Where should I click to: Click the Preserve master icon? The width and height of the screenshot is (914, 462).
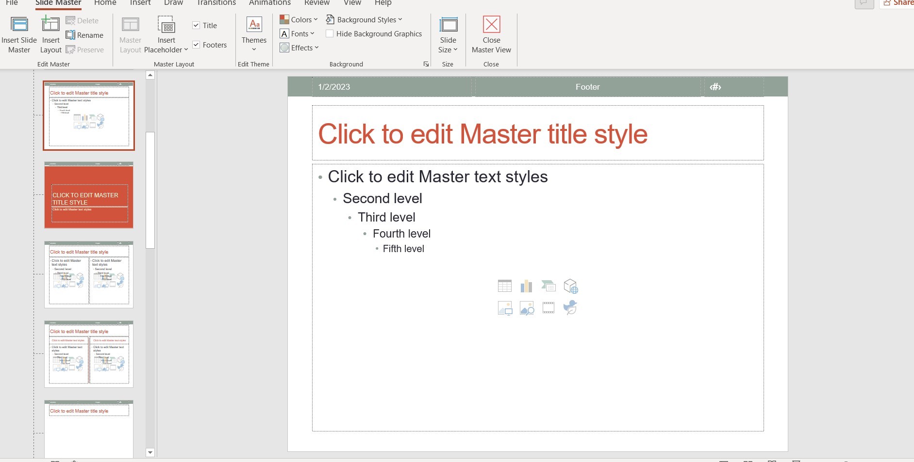coord(70,49)
